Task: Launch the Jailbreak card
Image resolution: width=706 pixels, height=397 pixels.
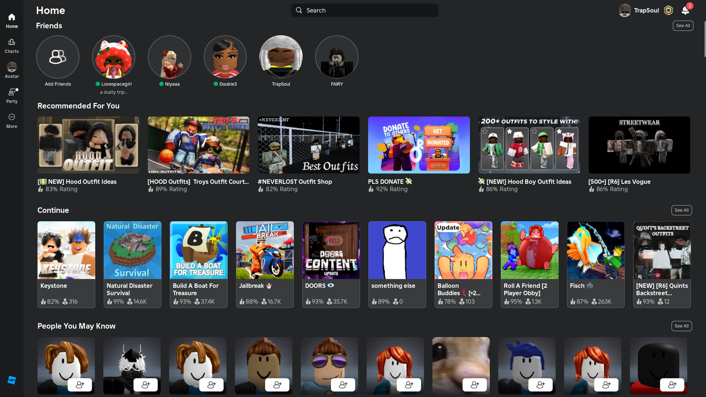Action: coord(265,264)
